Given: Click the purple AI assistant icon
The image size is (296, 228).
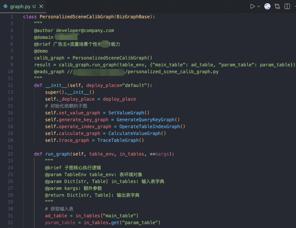Looking at the screenshot, I should coord(267,6).
